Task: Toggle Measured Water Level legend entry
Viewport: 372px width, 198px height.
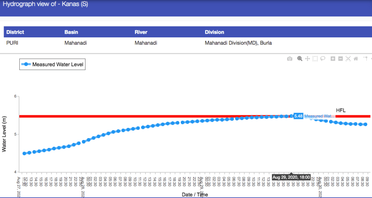Action: [x=52, y=65]
